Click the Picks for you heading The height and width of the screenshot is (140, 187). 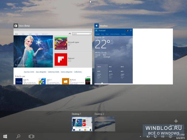click(20, 76)
